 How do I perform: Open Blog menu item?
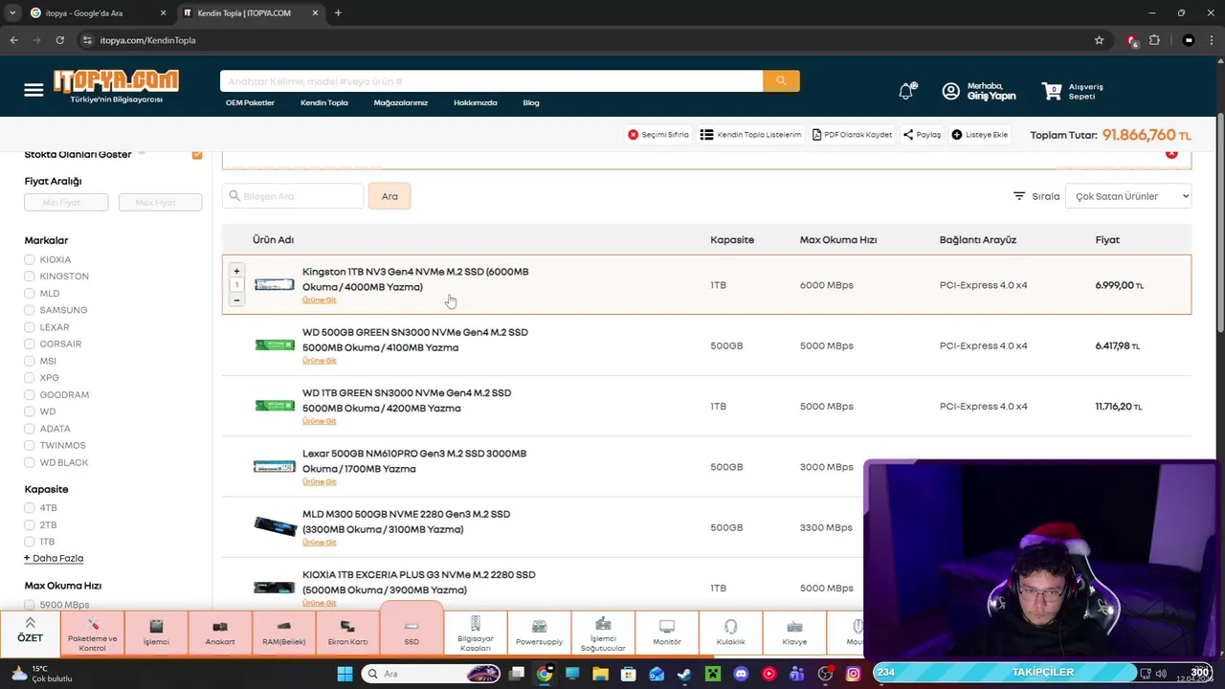[x=531, y=102]
